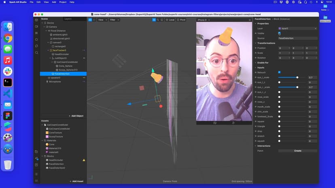The height and width of the screenshot is (188, 335).
Task: Click the upload/export icon in the lower left toolbar
Action: [x=36, y=165]
